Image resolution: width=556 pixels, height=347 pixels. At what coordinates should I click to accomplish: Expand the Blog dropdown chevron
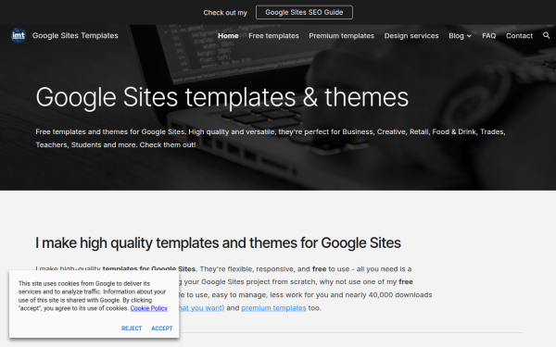469,36
